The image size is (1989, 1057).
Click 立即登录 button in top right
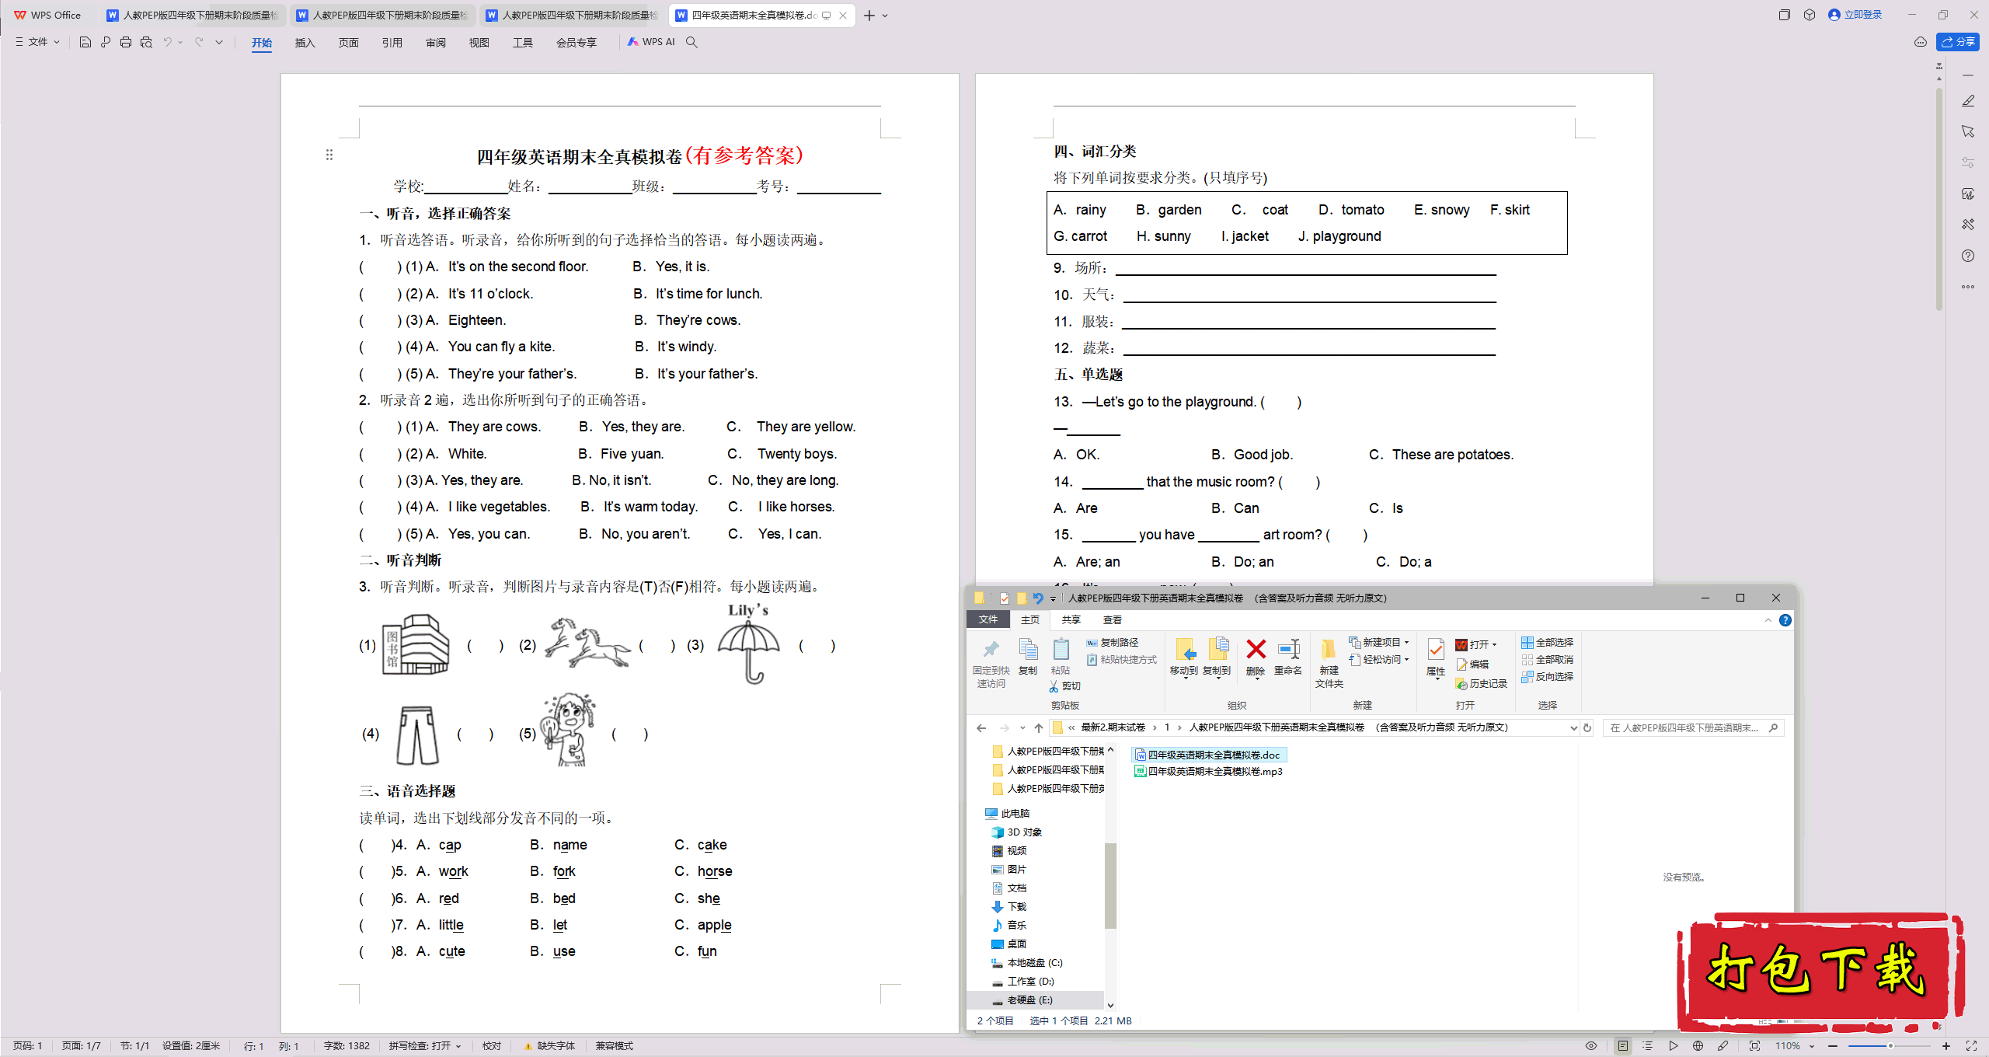click(x=1855, y=13)
